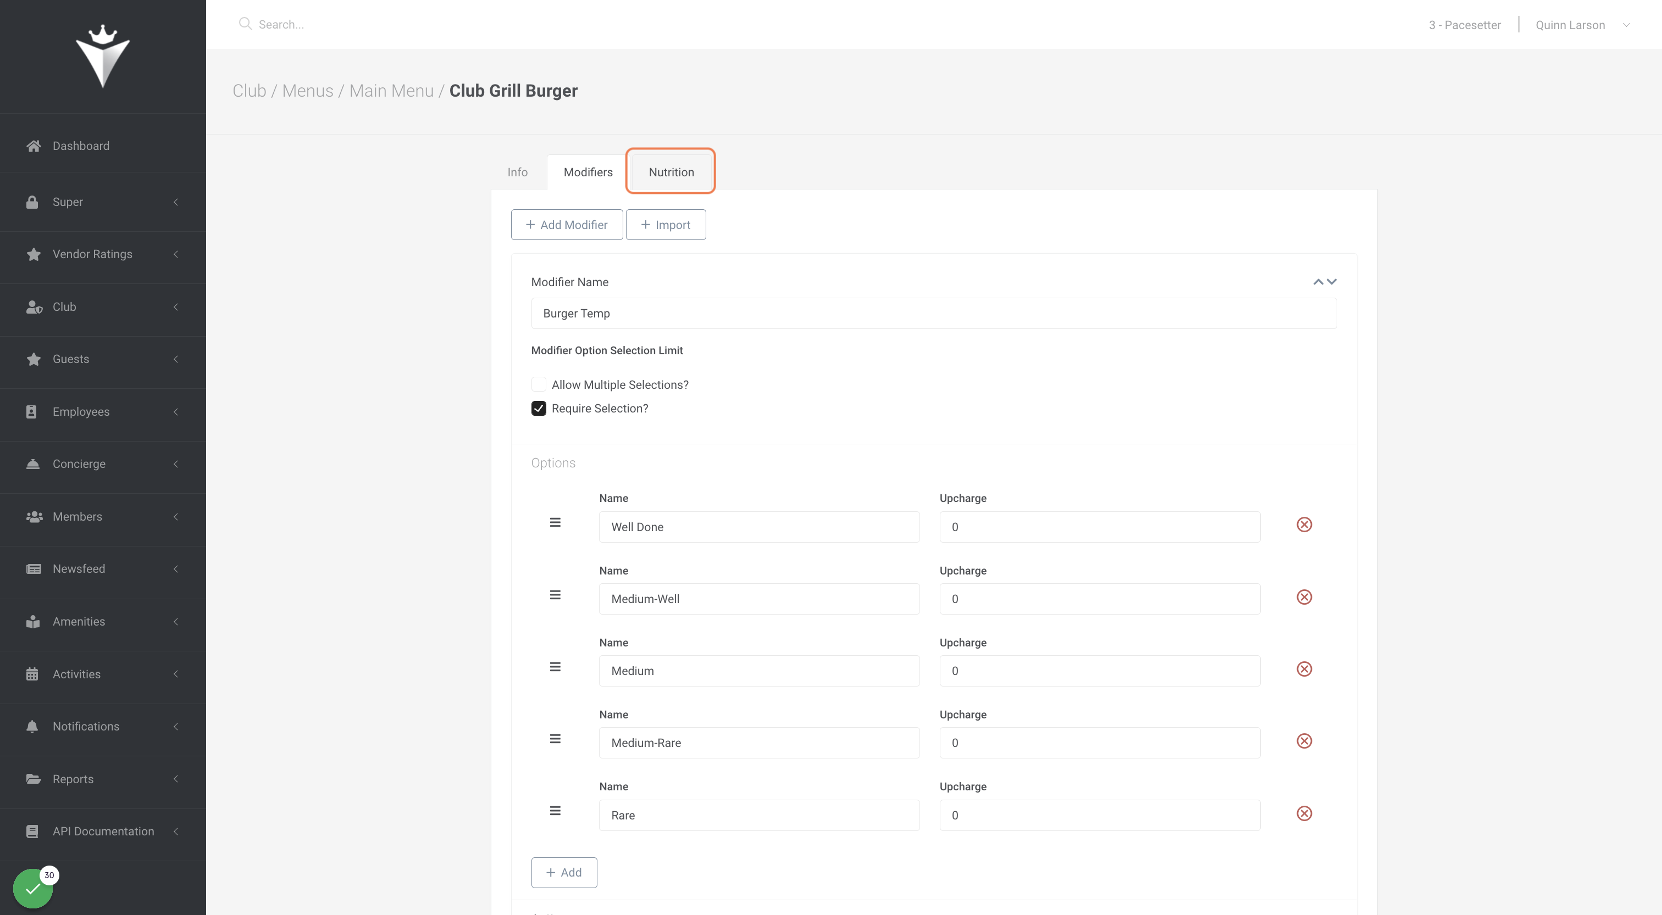Remove the Medium-Well option
The height and width of the screenshot is (915, 1662).
[1304, 596]
